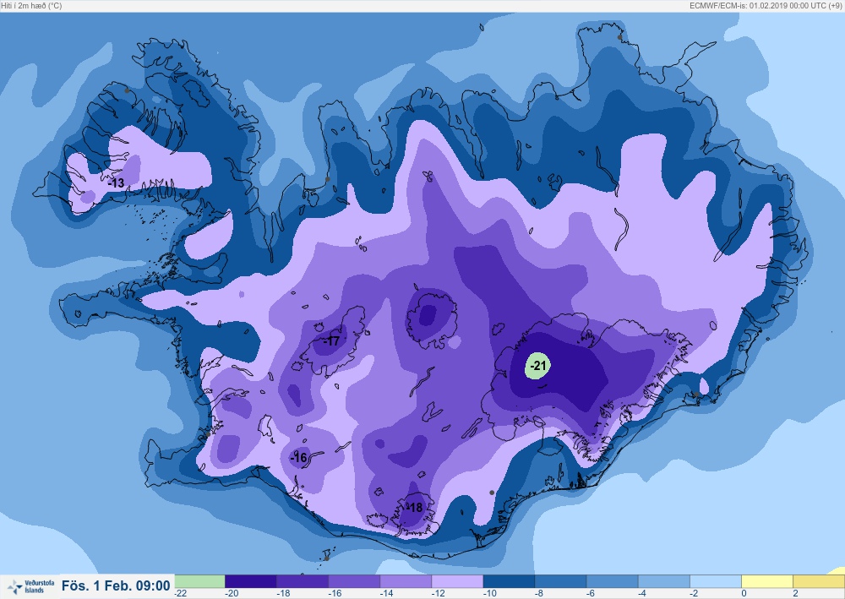Click the Veðurstofa Íslands logo
Viewport: 845px width, 599px height.
(x=30, y=586)
